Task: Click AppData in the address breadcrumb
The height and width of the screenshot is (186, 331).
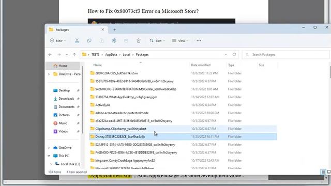Action: 111,55
